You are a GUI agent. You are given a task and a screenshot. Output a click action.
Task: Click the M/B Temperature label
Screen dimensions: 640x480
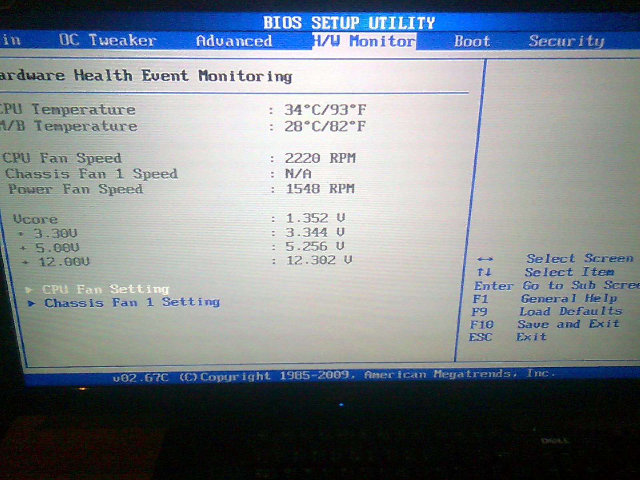point(68,126)
